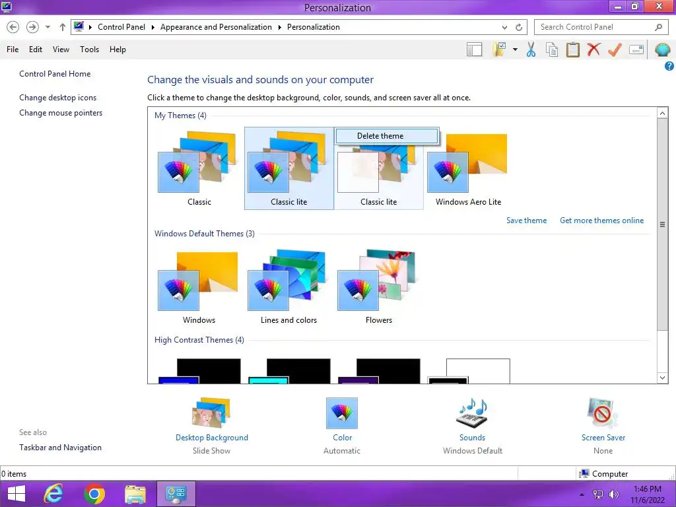The width and height of the screenshot is (676, 507).
Task: Open Control Panel Home link
Action: tap(55, 74)
